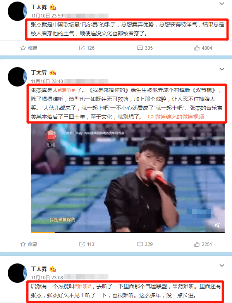This screenshot has width=232, height=303.
Task: Repost the second post showing 113 shares
Action: point(87,244)
